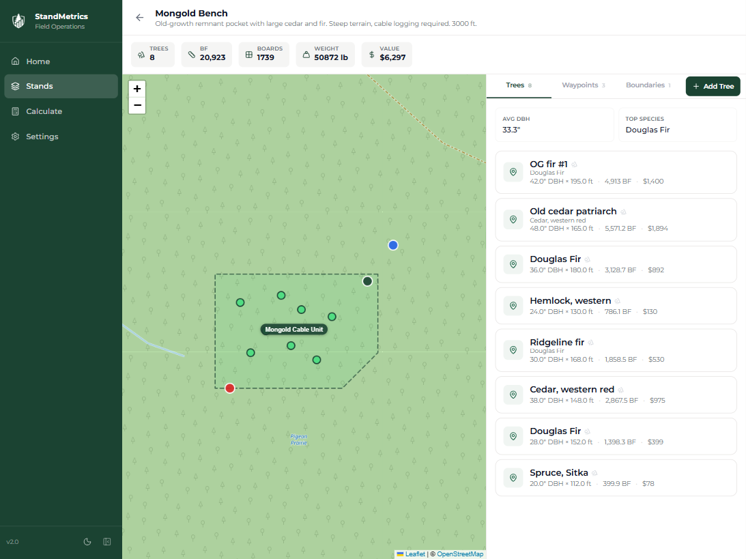Click the small tree icon beside Hemlock, western
The width and height of the screenshot is (746, 559).
point(618,301)
